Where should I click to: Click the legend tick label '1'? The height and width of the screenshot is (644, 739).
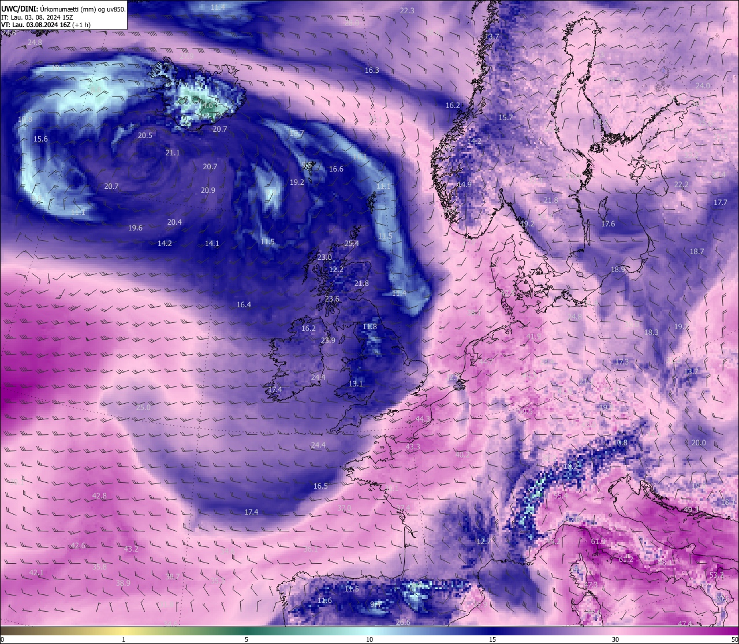pyautogui.click(x=124, y=639)
